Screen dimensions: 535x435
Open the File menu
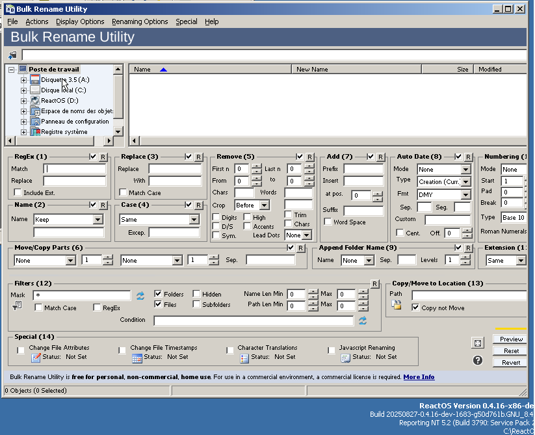(x=12, y=21)
